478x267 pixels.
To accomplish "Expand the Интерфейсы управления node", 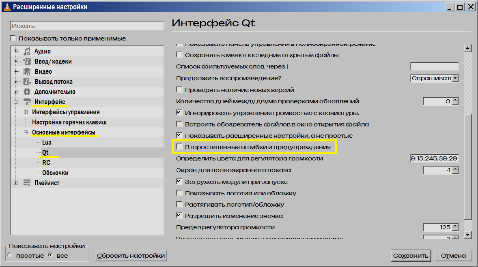I will coord(26,112).
